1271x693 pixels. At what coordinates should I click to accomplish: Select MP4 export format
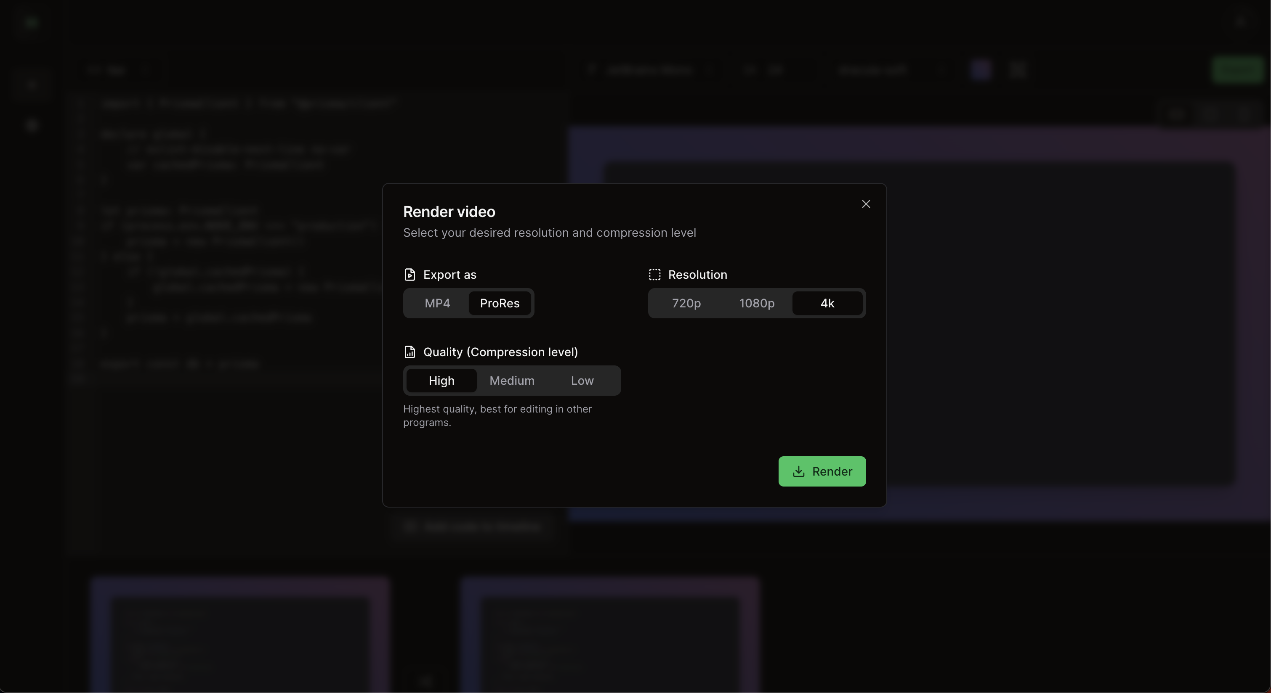pos(437,303)
